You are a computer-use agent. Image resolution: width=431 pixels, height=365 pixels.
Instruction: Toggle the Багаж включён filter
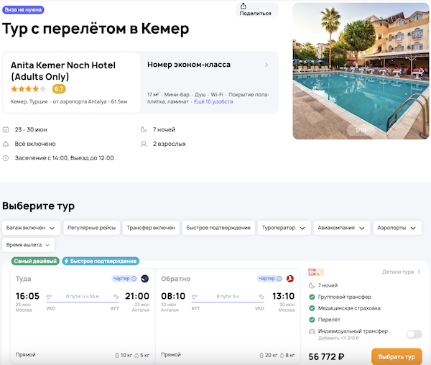29,228
